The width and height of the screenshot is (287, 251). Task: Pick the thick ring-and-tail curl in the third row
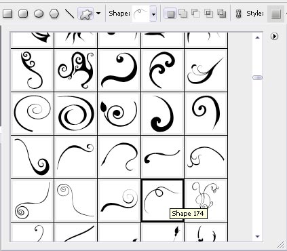click(206, 113)
